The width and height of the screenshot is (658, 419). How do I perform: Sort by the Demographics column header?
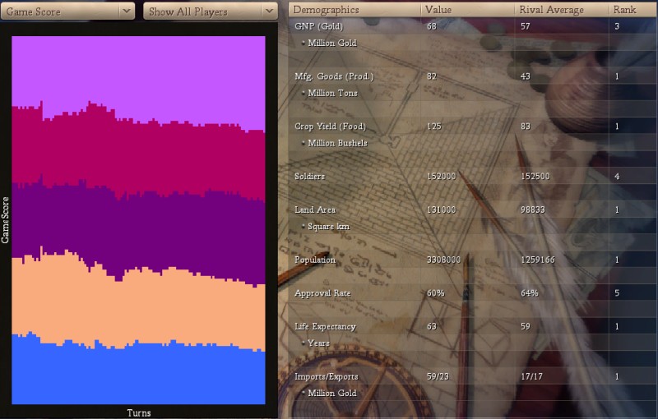point(354,9)
